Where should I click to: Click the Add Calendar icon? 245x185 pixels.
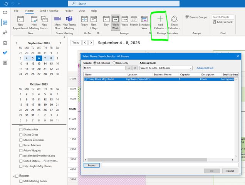tap(161, 19)
